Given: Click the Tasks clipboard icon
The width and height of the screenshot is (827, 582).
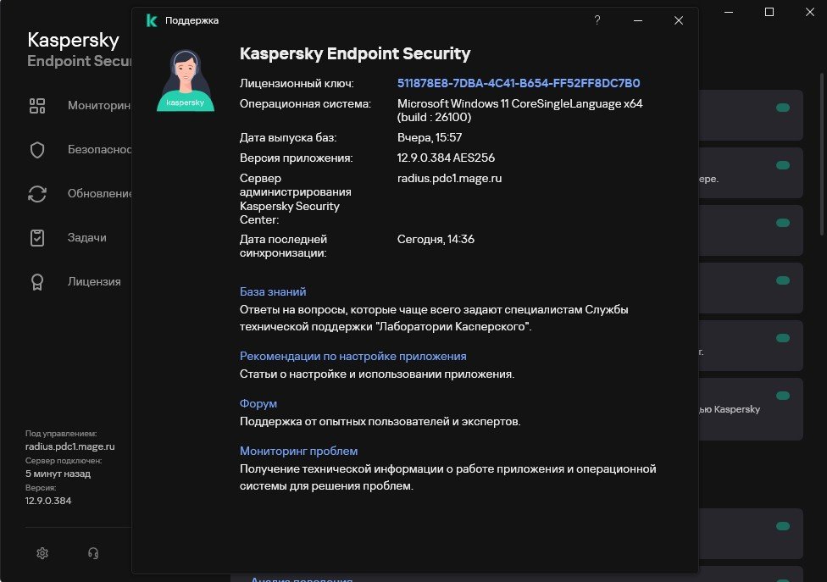Looking at the screenshot, I should pyautogui.click(x=37, y=238).
